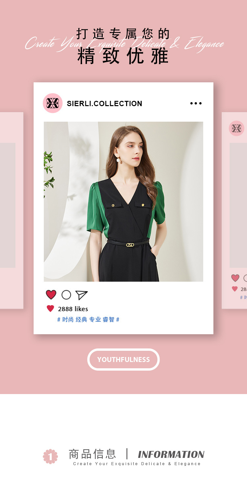The image size is (247, 483).
Task: Click the pink flower number 1 badge
Action: pos(50,456)
